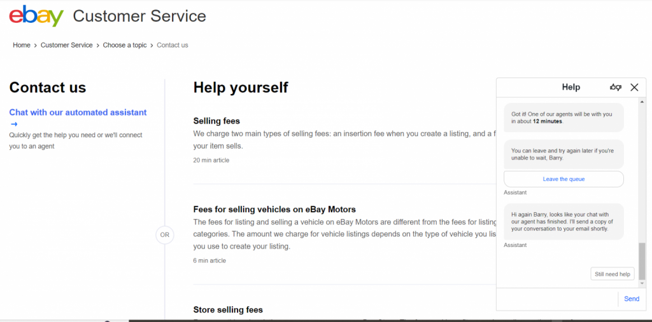652x322 pixels.
Task: Click Still need help button
Action: [613, 274]
